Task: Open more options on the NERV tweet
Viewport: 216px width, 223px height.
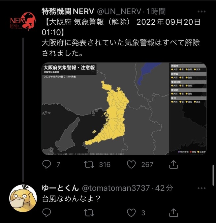Action: coord(201,12)
